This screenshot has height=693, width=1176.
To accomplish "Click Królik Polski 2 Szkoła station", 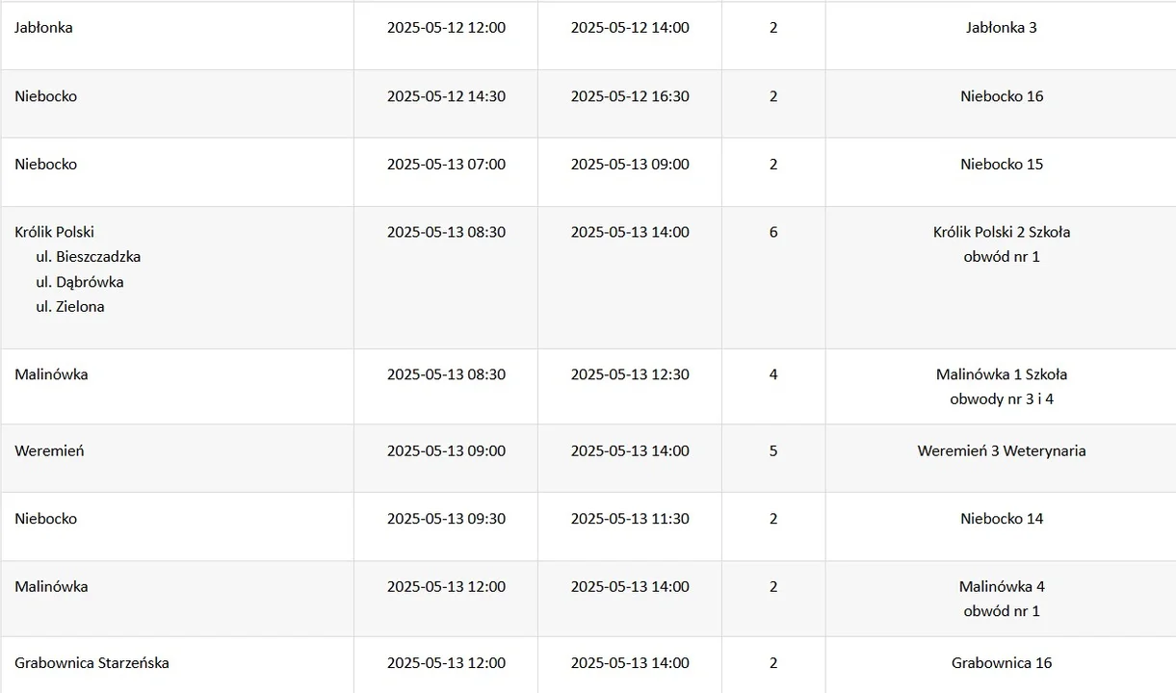I will click(1001, 232).
